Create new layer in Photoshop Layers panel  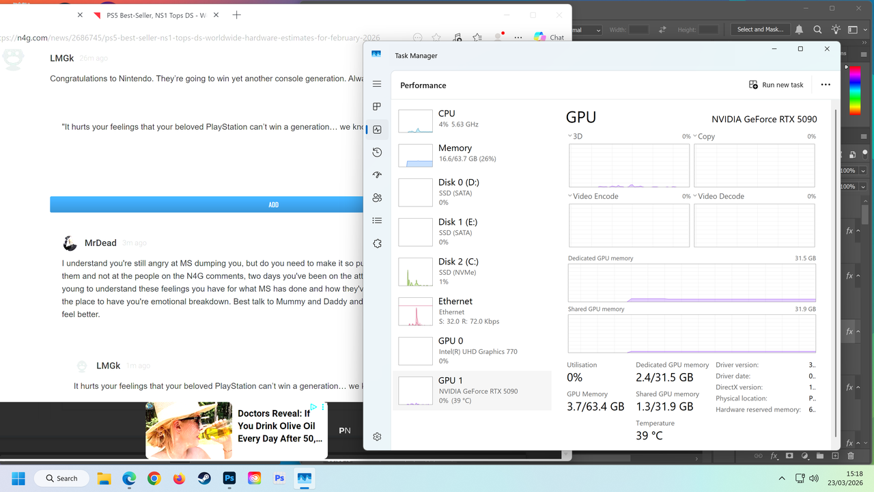[834, 456]
